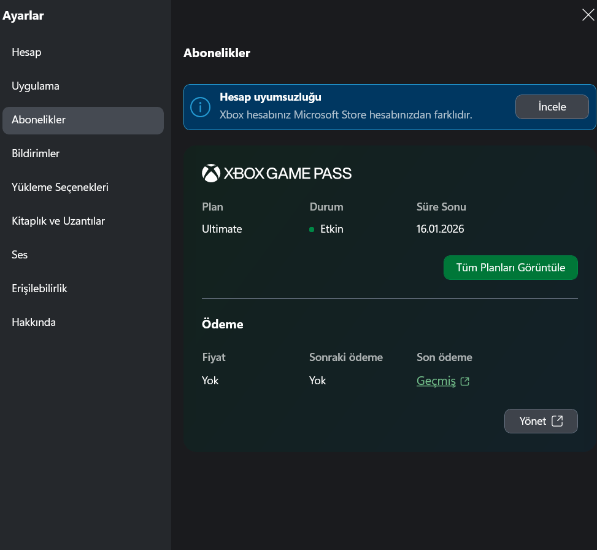Open Yükleme Seçenekleri section
This screenshot has width=597, height=550.
[83, 187]
